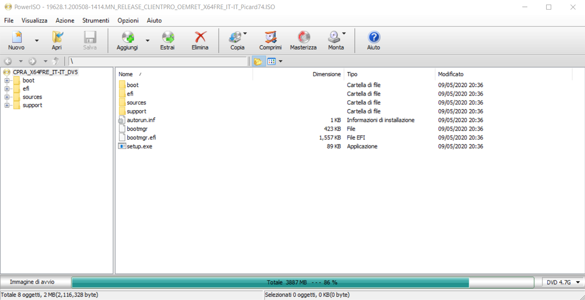Select the setup.exe file icon

(122, 146)
